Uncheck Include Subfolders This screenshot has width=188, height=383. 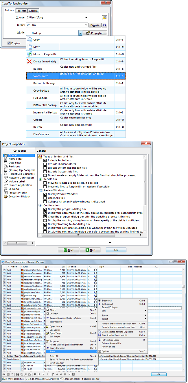click(x=45, y=160)
